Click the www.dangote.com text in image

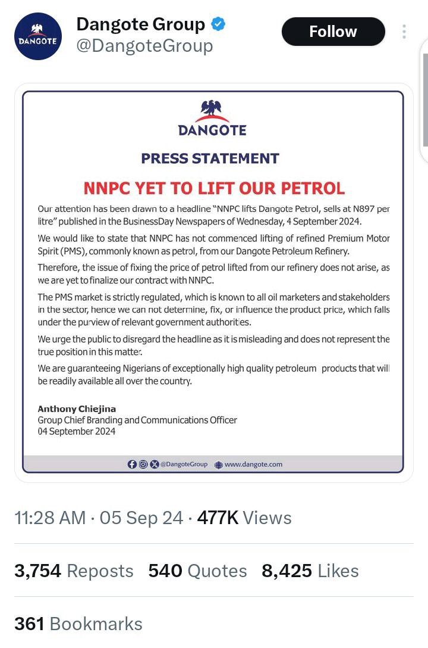click(253, 464)
